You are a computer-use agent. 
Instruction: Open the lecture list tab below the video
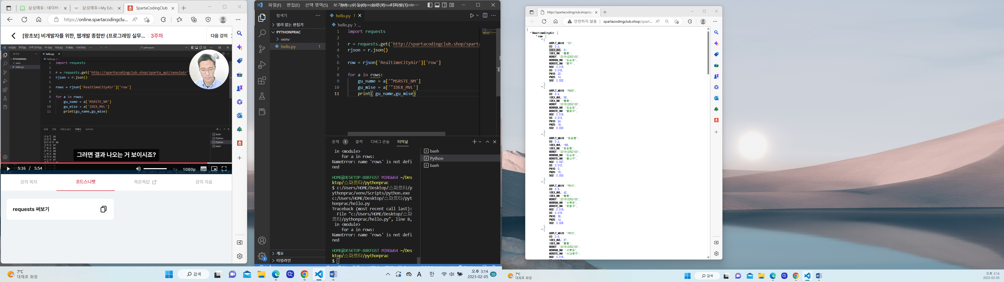click(29, 182)
